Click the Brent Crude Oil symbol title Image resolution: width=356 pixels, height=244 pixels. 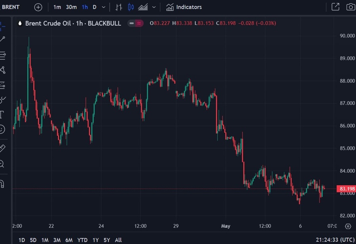[x=73, y=23]
